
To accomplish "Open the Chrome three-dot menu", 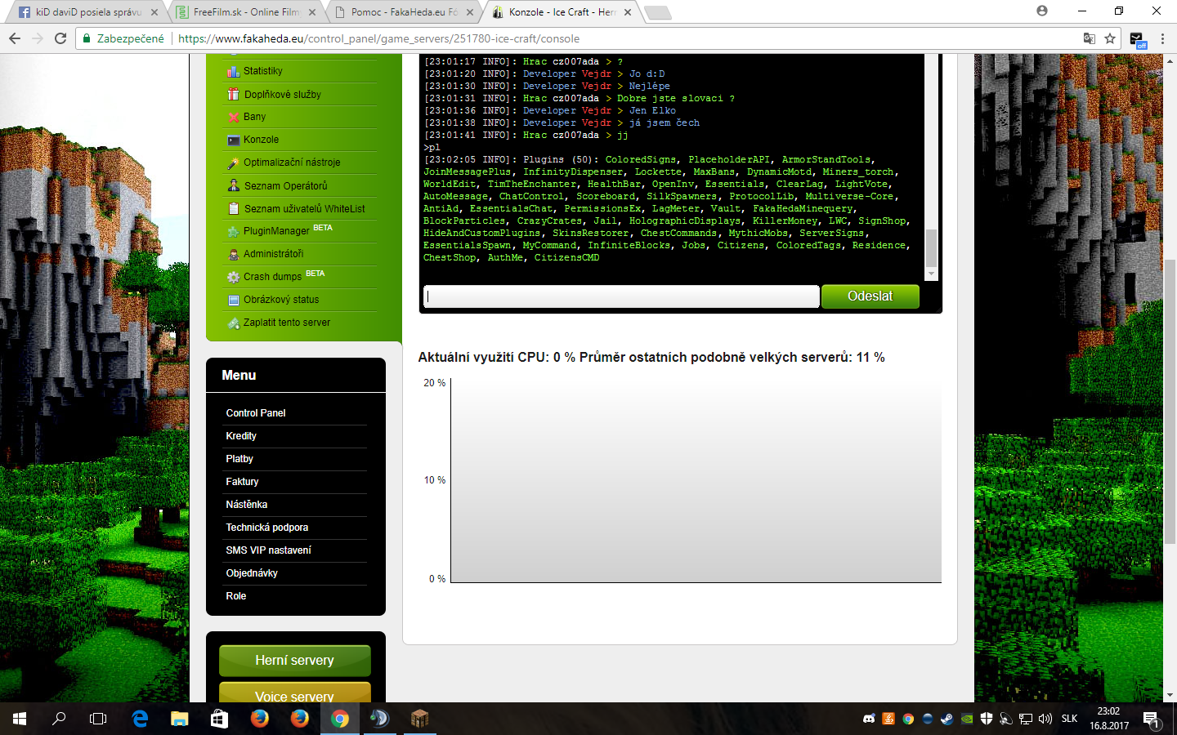I will click(1162, 38).
